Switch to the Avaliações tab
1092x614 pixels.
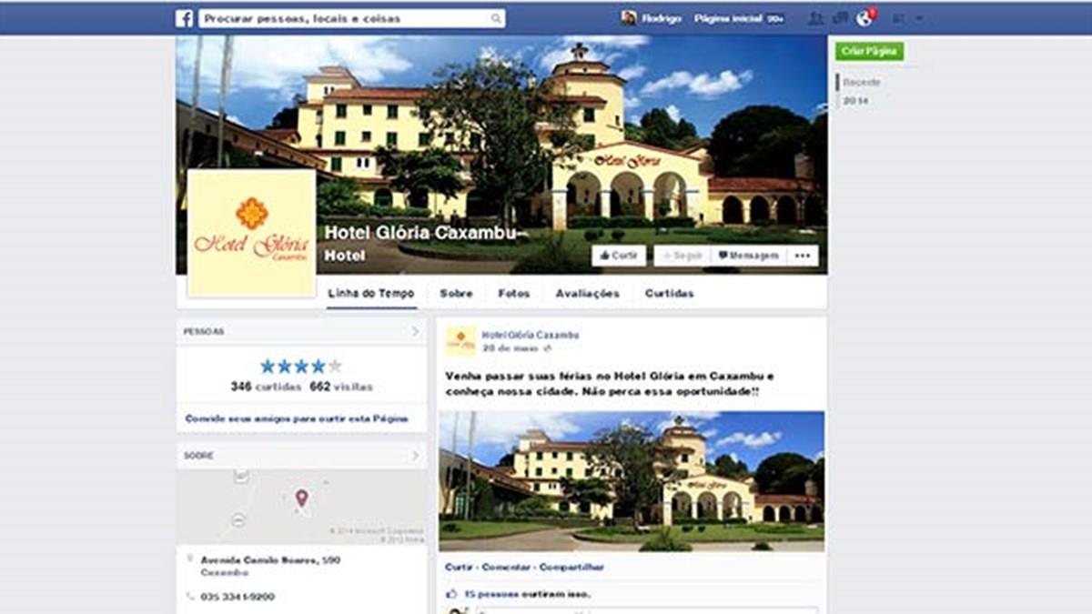point(587,294)
